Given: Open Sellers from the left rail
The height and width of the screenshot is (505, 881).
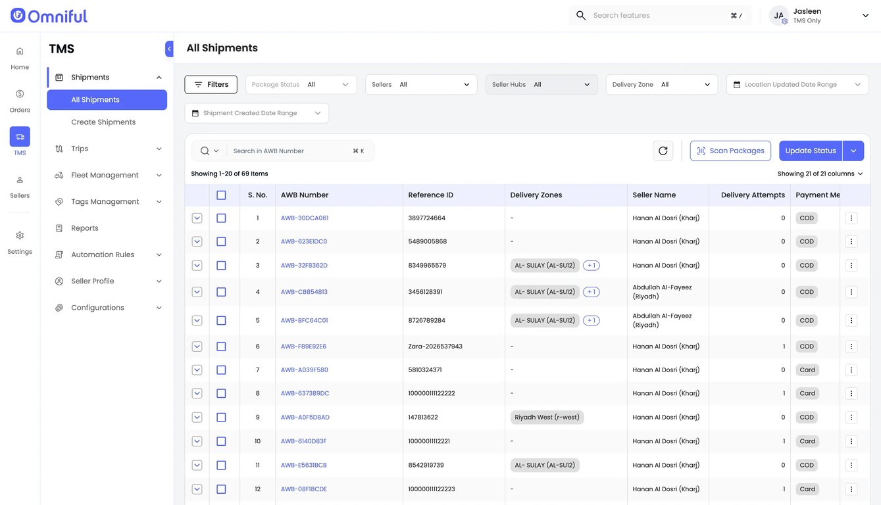Looking at the screenshot, I should tap(20, 186).
